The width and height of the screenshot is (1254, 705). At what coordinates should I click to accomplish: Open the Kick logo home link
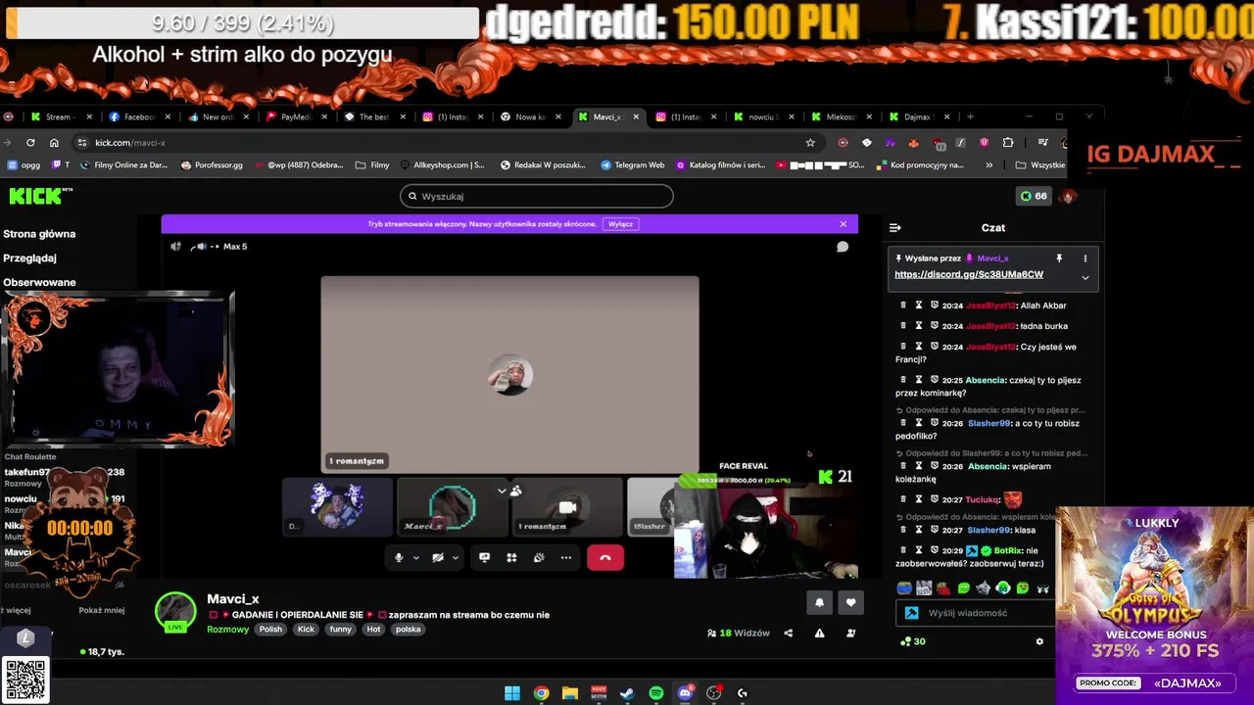click(x=40, y=196)
